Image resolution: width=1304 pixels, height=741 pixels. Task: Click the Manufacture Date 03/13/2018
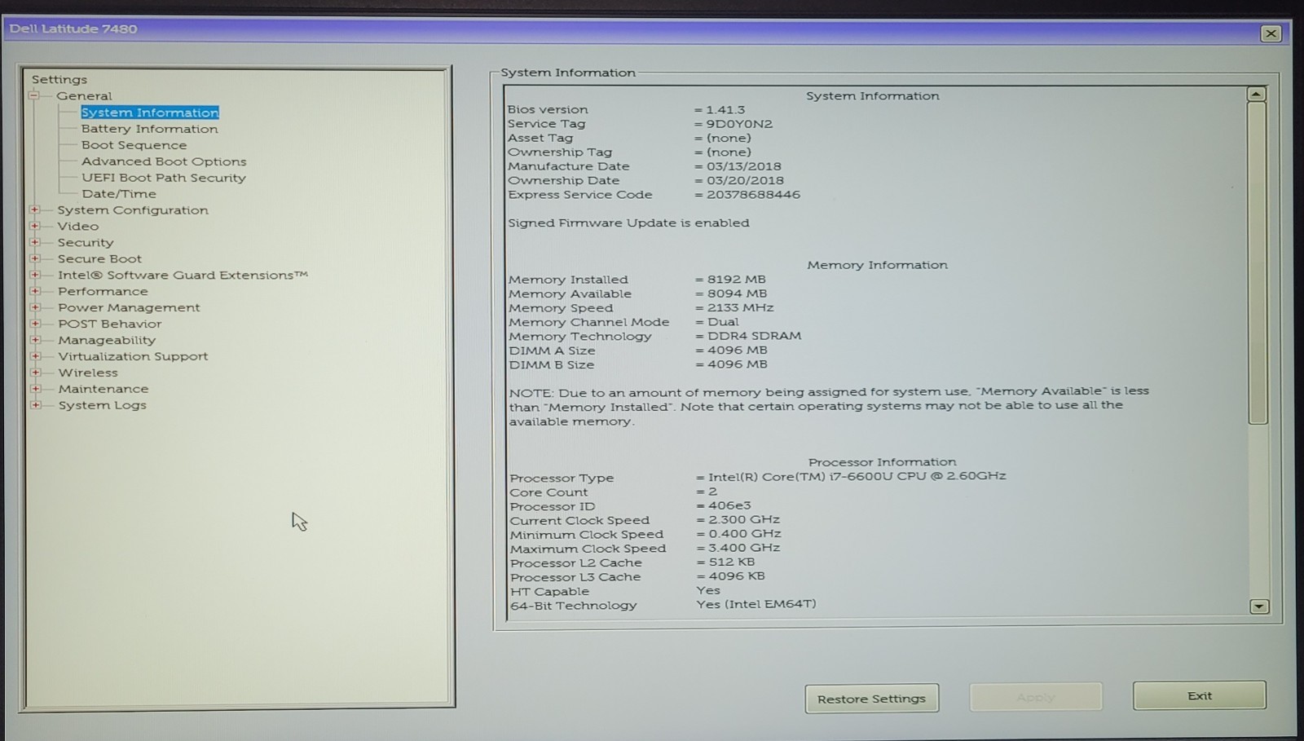coord(744,166)
